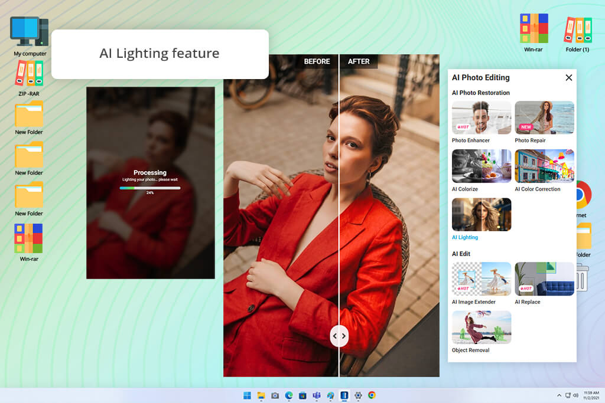Select the AI Color Correction thumbnail
Viewport: 605px width, 403px height.
click(x=544, y=166)
